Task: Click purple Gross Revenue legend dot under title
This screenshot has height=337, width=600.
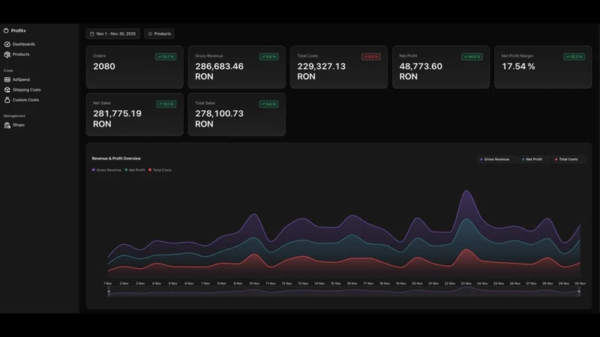Action: pos(93,170)
